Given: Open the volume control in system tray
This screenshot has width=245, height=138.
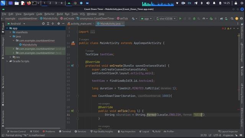Looking at the screenshot, I should click(208, 3).
